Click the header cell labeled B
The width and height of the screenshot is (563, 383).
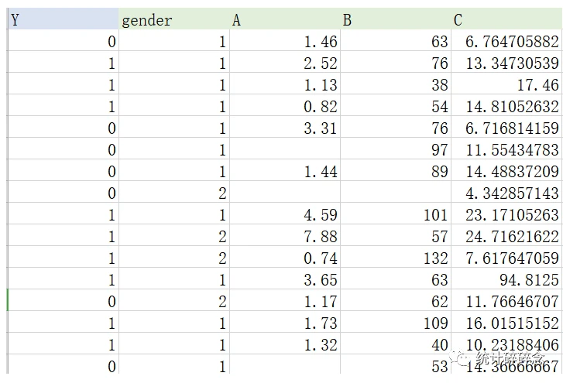click(x=395, y=20)
